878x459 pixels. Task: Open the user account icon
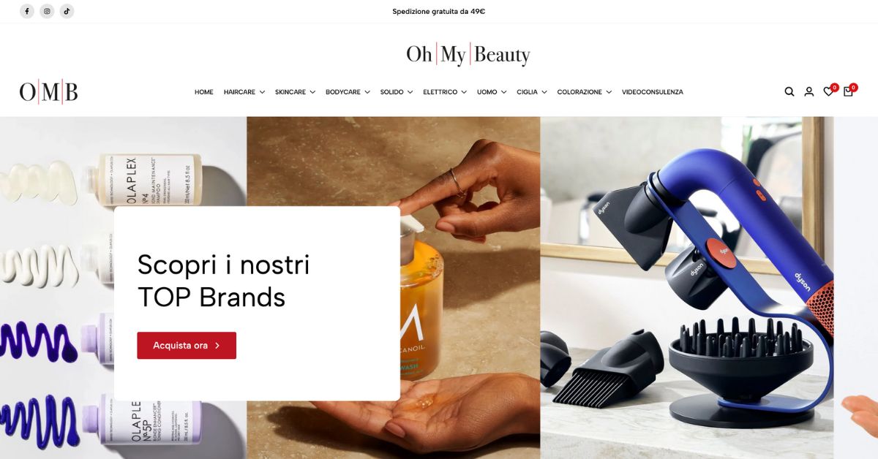(809, 92)
